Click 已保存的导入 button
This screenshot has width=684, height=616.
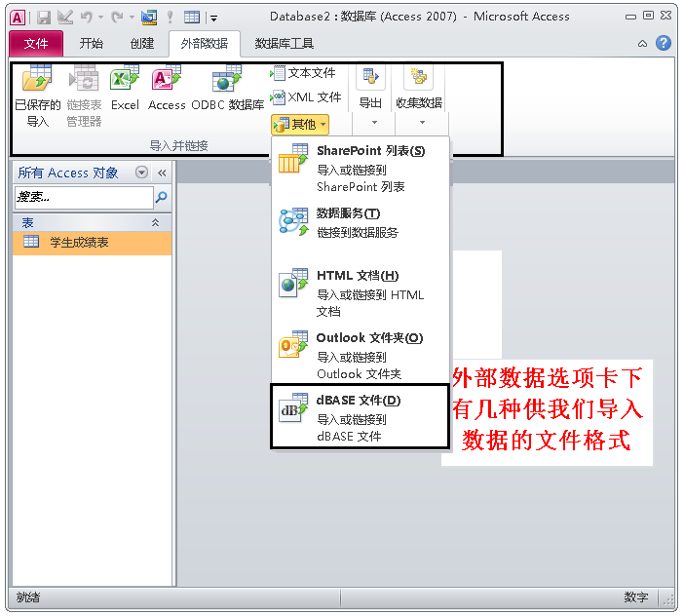pos(38,96)
